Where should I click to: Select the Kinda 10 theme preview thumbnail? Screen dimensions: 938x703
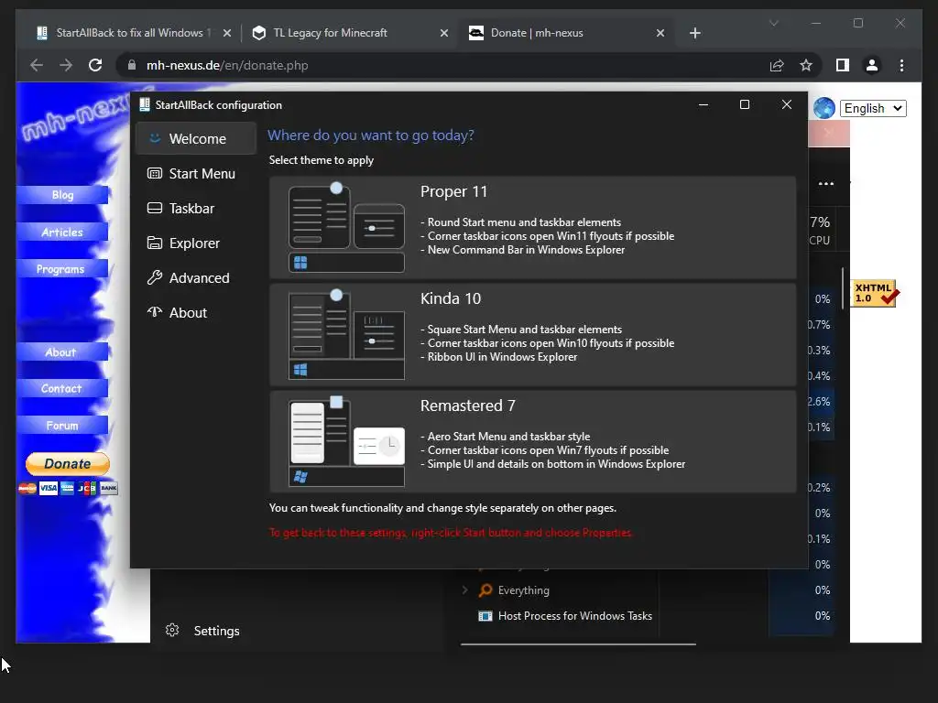(346, 334)
